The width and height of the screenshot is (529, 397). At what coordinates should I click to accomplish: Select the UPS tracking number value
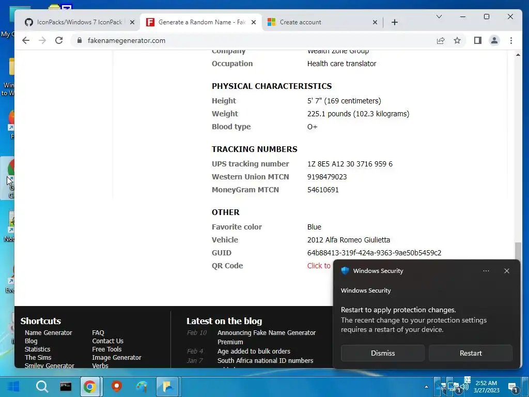point(350,164)
